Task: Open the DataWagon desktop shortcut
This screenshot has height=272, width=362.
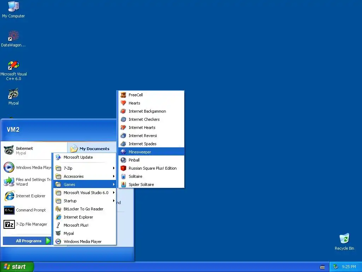Action: pos(13,38)
